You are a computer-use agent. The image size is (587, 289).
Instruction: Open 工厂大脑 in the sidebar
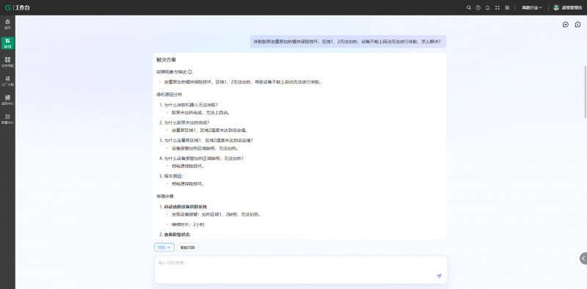(7, 81)
